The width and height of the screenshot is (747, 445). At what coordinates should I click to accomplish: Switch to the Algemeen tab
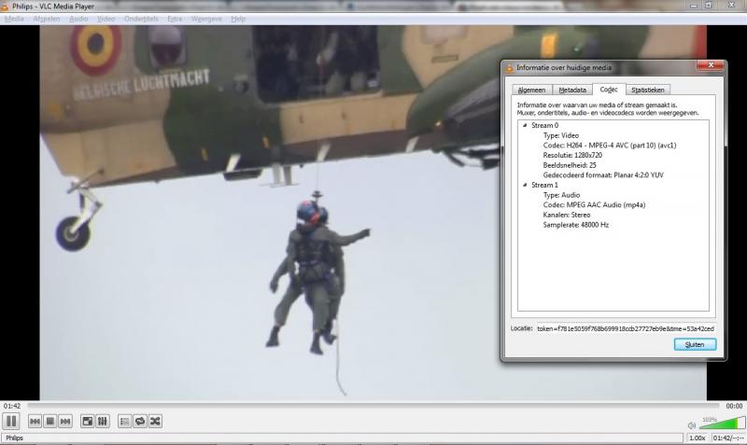[530, 90]
